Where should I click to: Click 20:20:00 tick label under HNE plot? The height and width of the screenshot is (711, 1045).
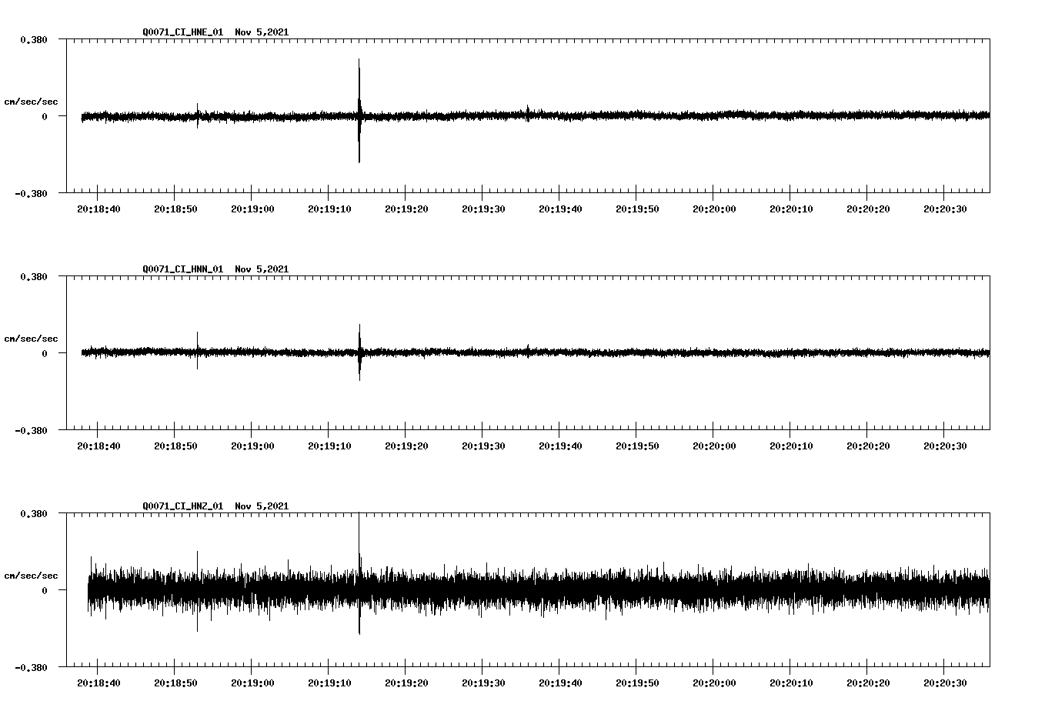(714, 209)
